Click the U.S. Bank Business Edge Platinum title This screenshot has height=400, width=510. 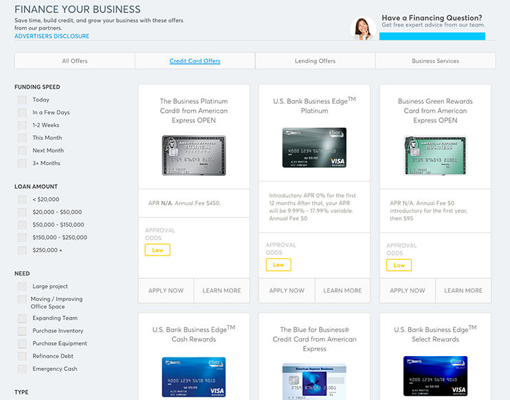(314, 106)
